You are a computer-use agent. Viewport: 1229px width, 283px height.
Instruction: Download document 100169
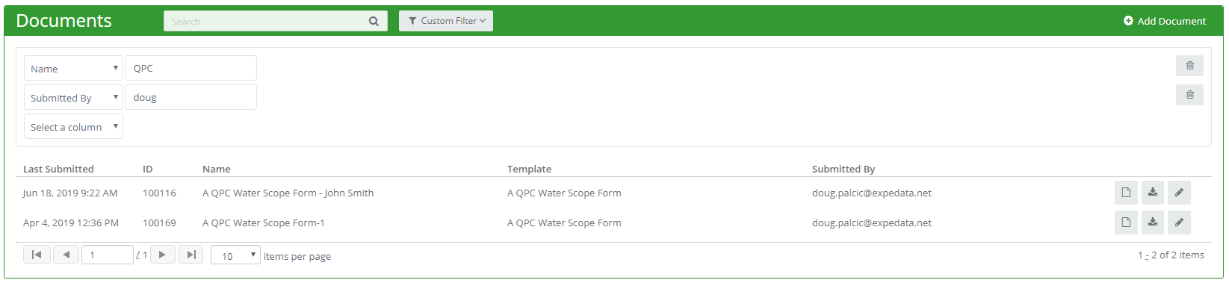click(1153, 223)
